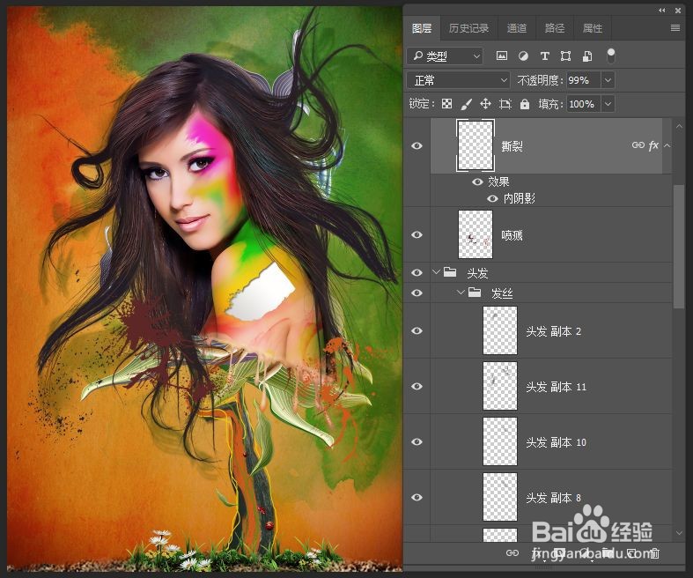Close the panel group with the X

point(678,11)
